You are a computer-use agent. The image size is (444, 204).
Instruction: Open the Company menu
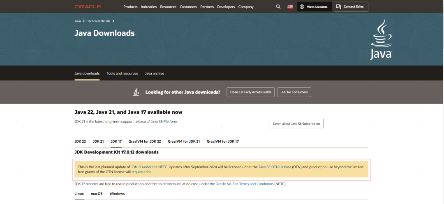click(x=246, y=7)
